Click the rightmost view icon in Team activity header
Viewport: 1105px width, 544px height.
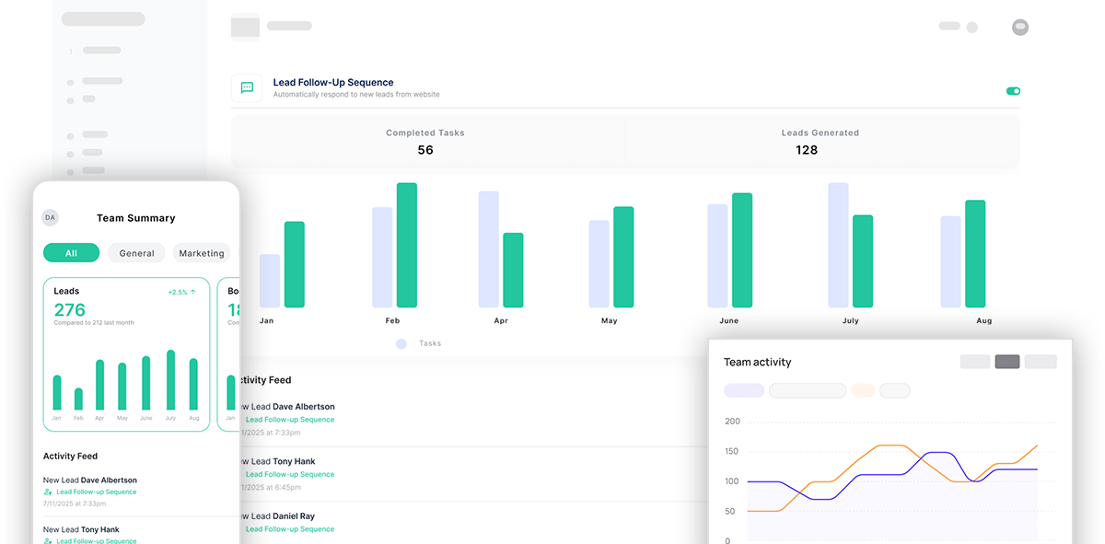coord(1041,362)
